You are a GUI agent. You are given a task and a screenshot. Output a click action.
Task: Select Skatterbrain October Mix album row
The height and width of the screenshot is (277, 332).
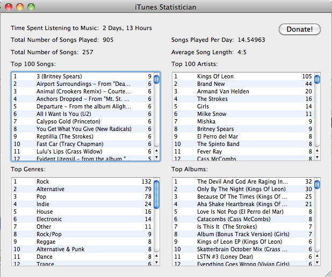tap(243, 249)
